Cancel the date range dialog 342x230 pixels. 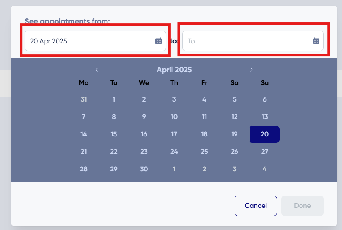(x=256, y=206)
